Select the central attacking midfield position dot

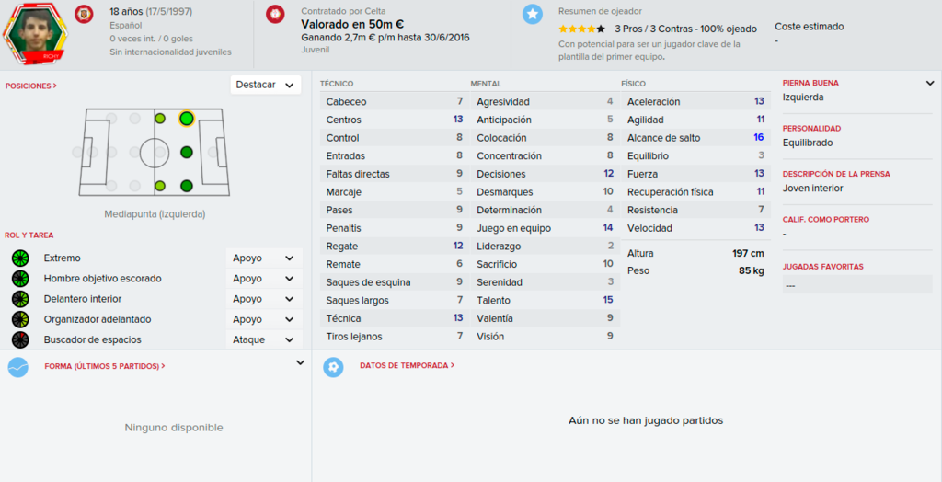pos(186,152)
